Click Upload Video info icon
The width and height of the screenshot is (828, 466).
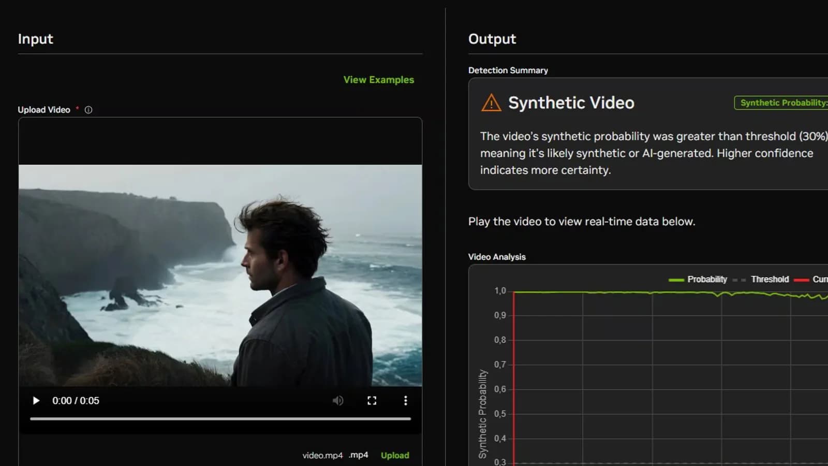coord(88,110)
